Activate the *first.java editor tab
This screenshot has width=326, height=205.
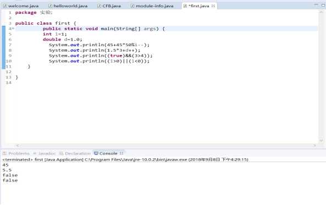[199, 6]
